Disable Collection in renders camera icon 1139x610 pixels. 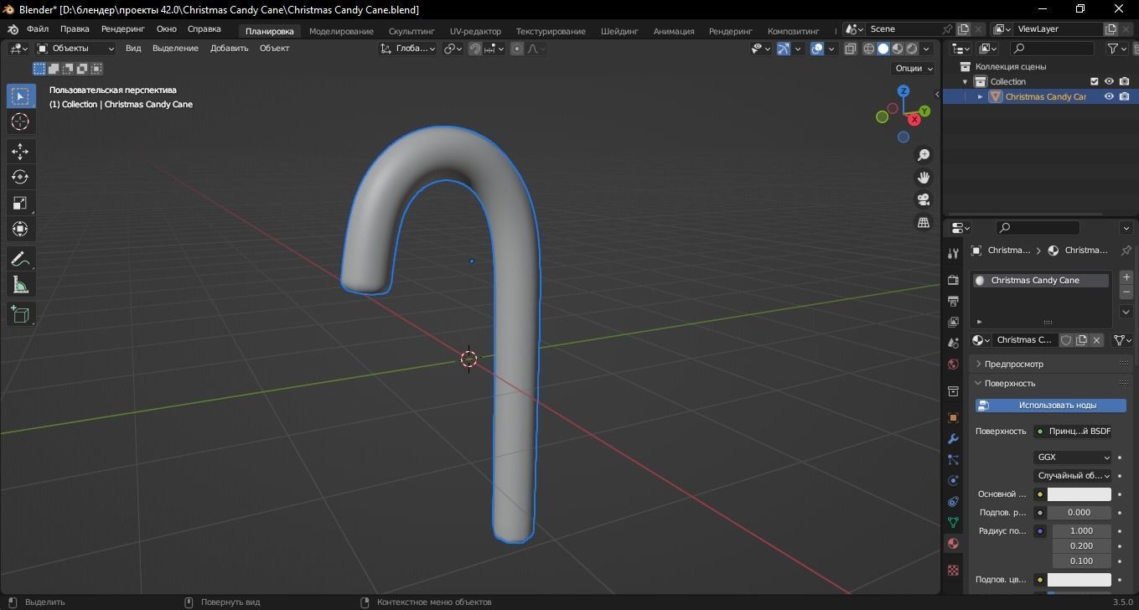coord(1124,81)
